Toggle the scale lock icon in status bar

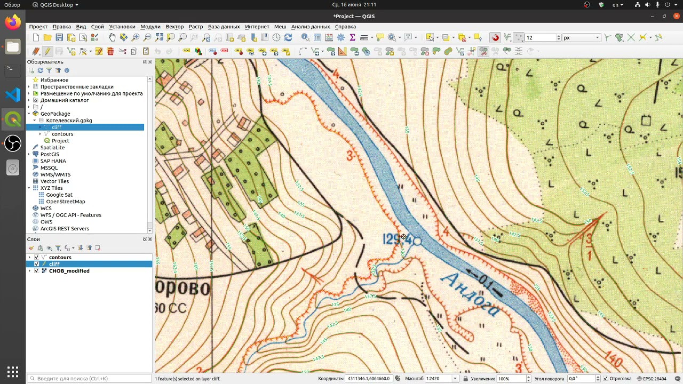tap(466, 379)
